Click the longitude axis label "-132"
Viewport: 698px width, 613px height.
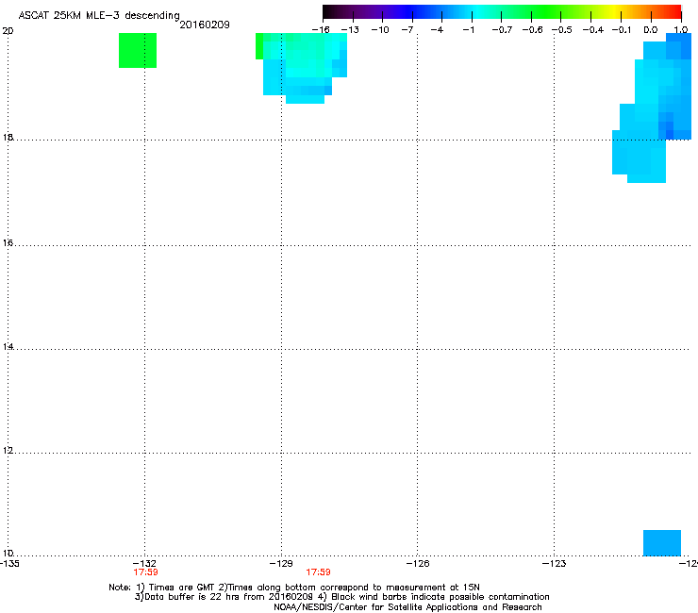pos(144,564)
